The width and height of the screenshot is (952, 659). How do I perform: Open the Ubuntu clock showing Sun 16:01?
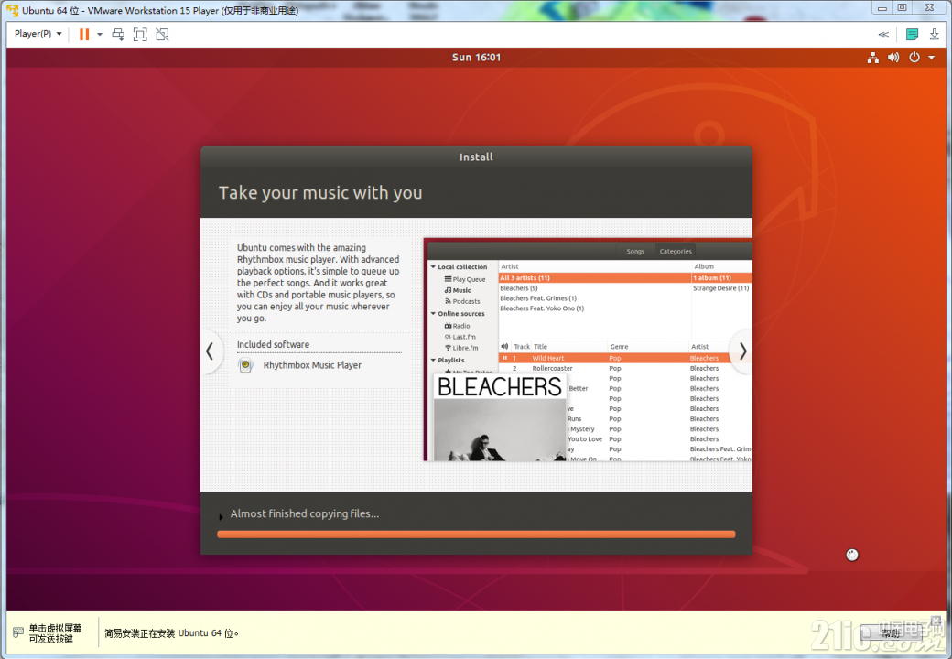pos(477,58)
